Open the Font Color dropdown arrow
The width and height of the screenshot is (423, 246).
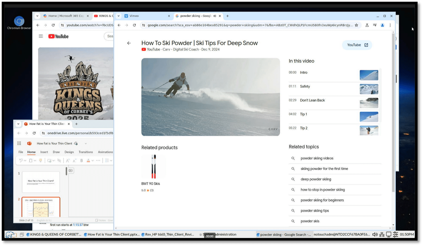point(92,160)
